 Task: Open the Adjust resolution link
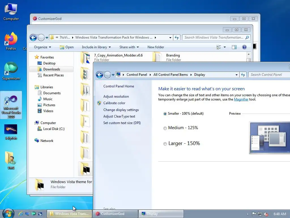click(x=116, y=97)
